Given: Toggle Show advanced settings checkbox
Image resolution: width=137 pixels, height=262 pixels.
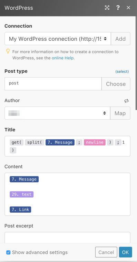Looking at the screenshot, I should coord(8,252).
